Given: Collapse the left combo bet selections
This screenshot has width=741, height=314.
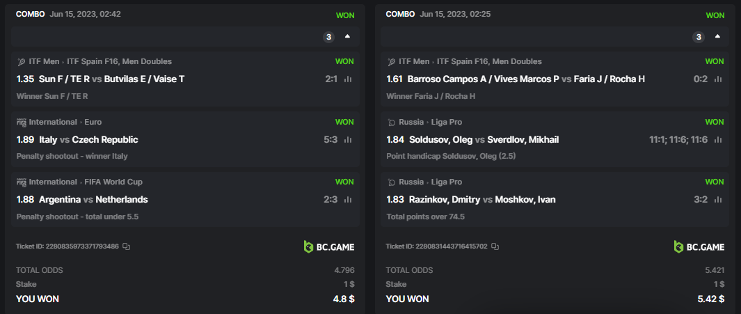Looking at the screenshot, I should click(347, 36).
